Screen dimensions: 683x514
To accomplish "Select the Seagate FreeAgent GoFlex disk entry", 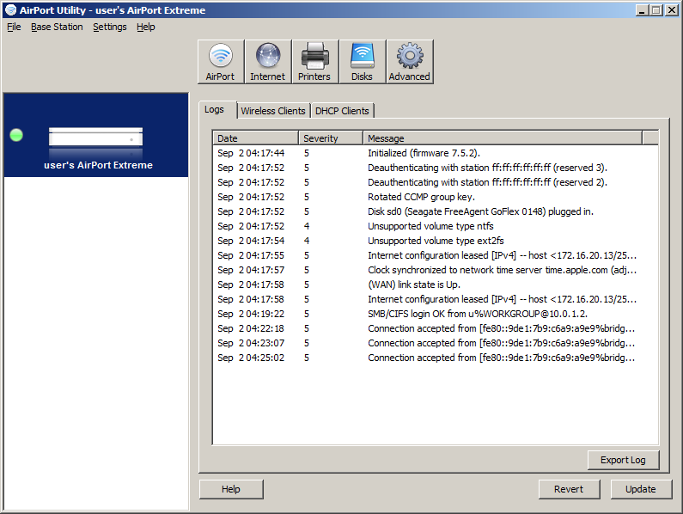I will [436, 211].
